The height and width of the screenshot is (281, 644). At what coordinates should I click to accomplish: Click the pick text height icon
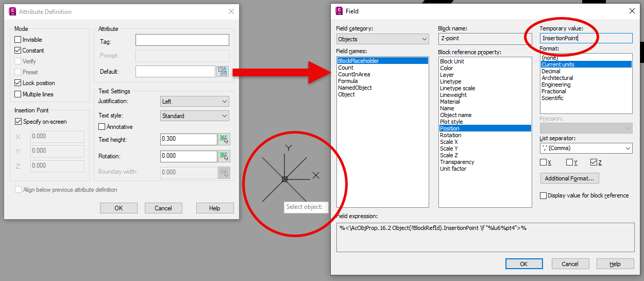(224, 139)
